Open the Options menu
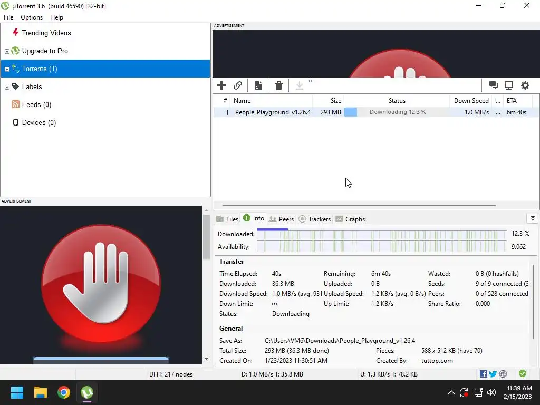The image size is (540, 405). coord(32,17)
